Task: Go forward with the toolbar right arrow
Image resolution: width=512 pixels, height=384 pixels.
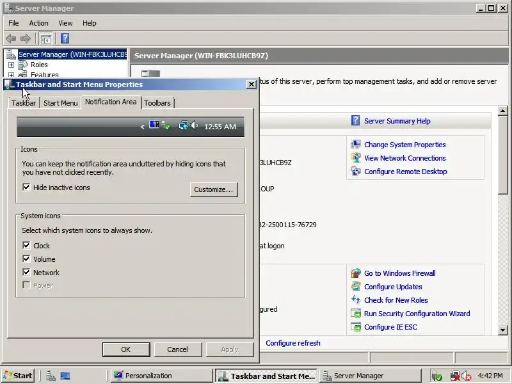Action: [x=26, y=39]
